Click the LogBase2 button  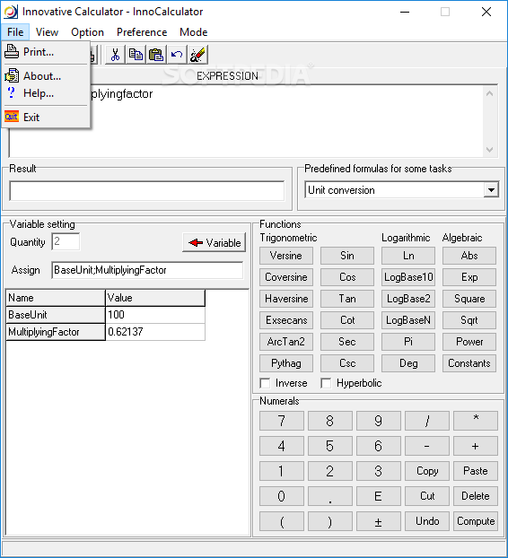(408, 299)
